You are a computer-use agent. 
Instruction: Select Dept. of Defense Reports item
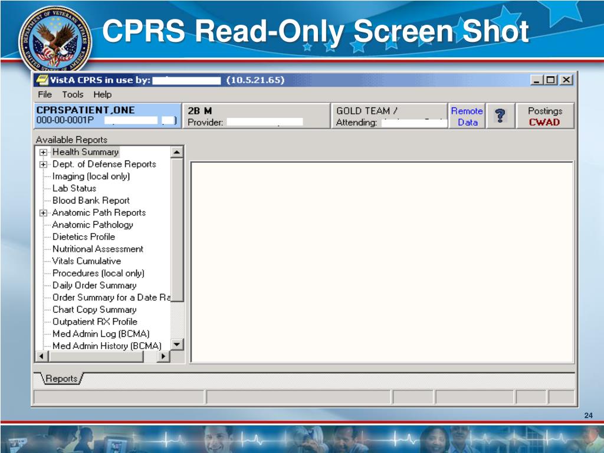pyautogui.click(x=104, y=164)
